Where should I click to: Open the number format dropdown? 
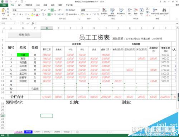tap(98, 10)
